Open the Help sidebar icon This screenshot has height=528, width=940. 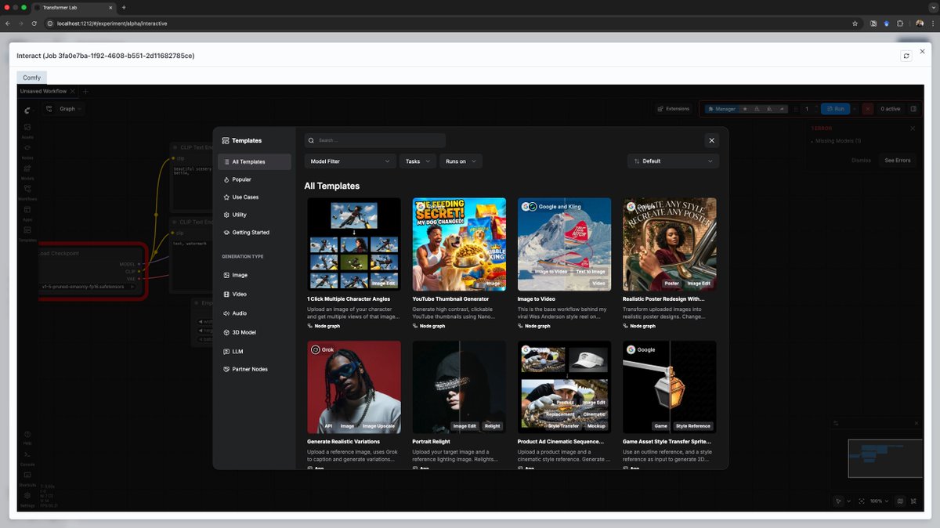[27, 436]
